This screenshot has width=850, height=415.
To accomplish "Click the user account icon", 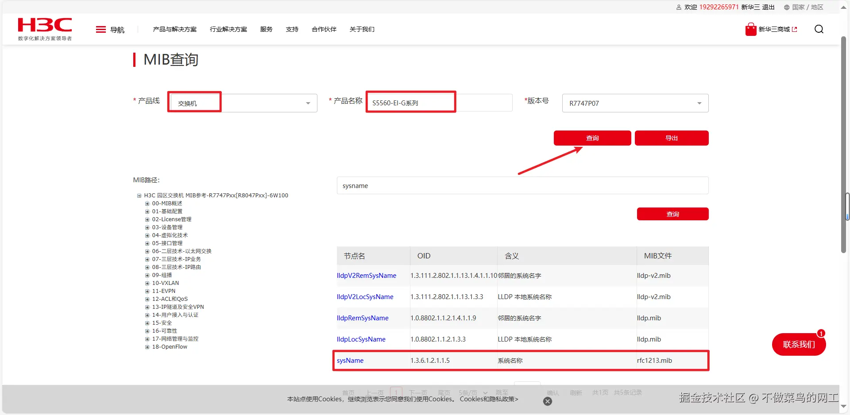I will tap(679, 8).
